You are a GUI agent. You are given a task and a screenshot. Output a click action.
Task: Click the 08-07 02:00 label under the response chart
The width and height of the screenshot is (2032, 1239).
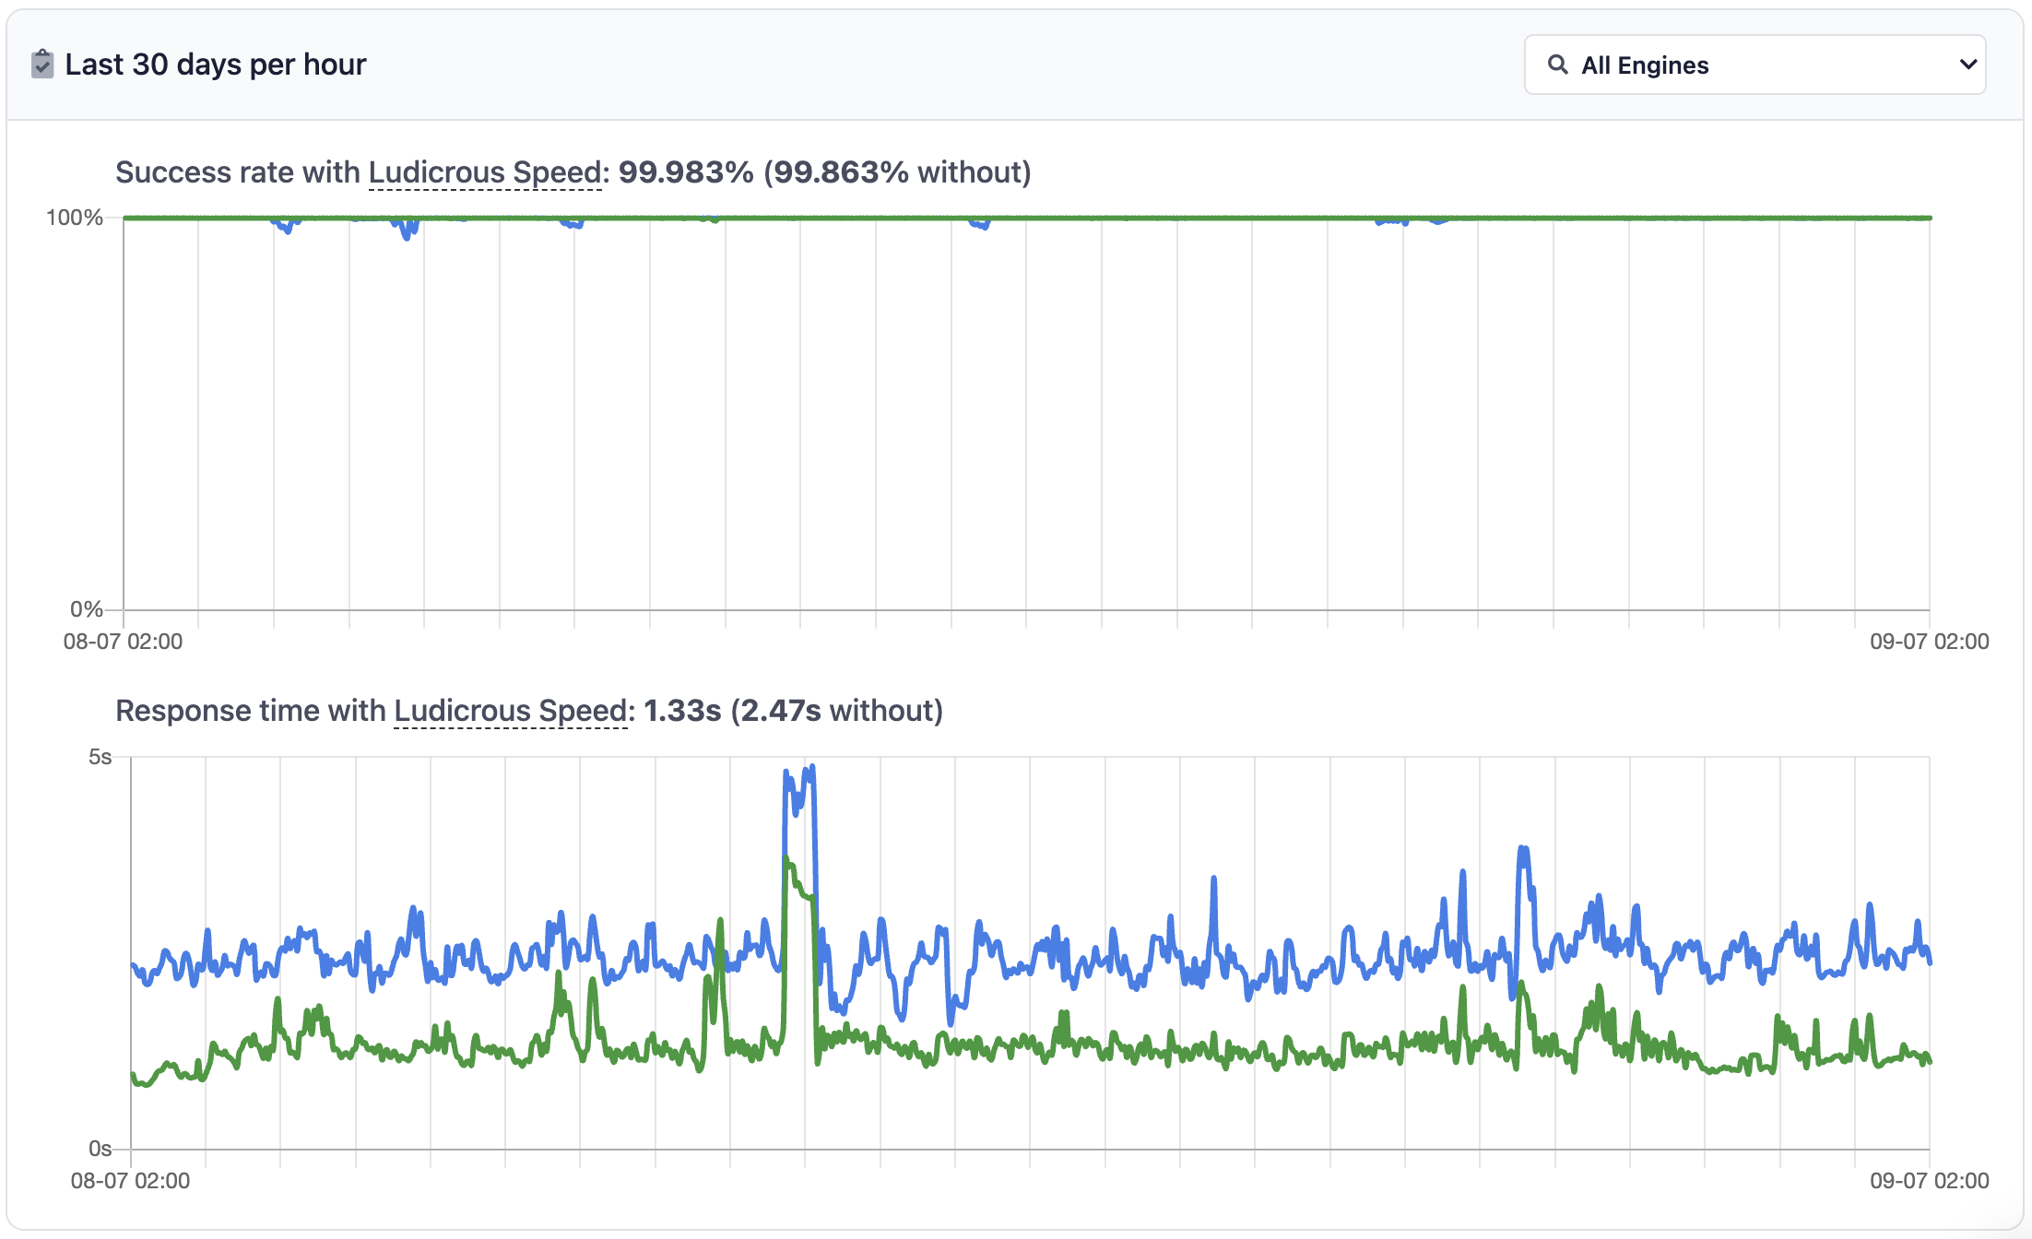point(130,1181)
